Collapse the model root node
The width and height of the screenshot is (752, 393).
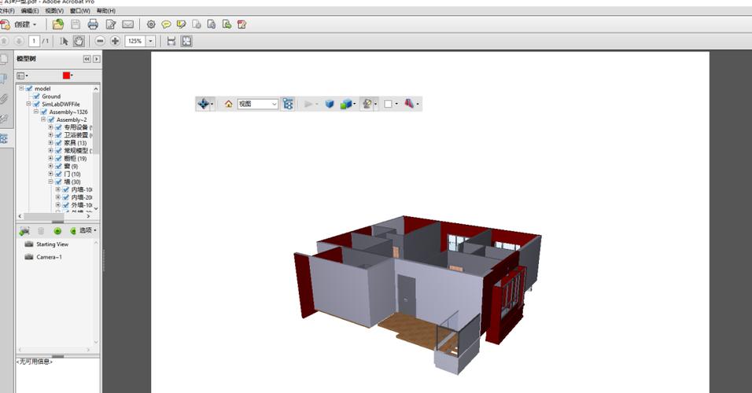pyautogui.click(x=21, y=89)
